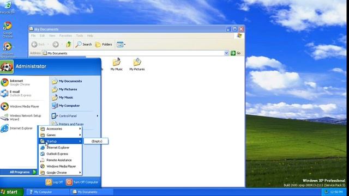Go up one folder level
The height and width of the screenshot is (196, 349).
(x=69, y=45)
